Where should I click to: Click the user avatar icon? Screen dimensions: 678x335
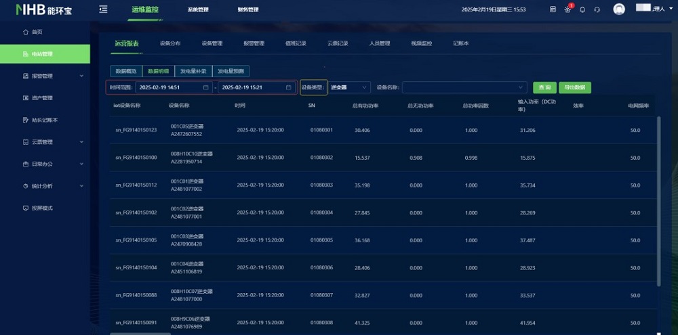619,9
